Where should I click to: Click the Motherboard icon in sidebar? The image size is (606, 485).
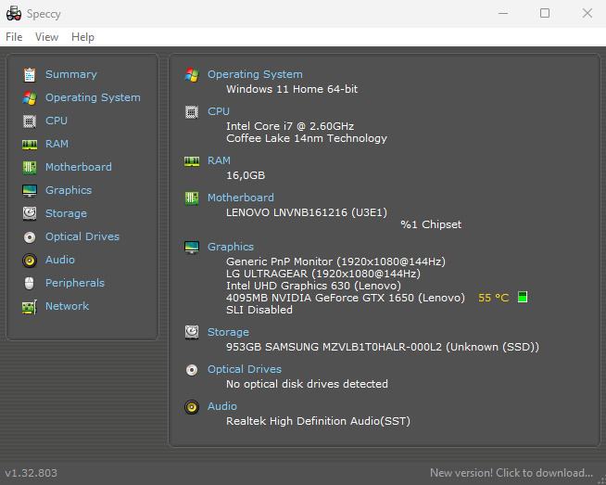[x=29, y=167]
